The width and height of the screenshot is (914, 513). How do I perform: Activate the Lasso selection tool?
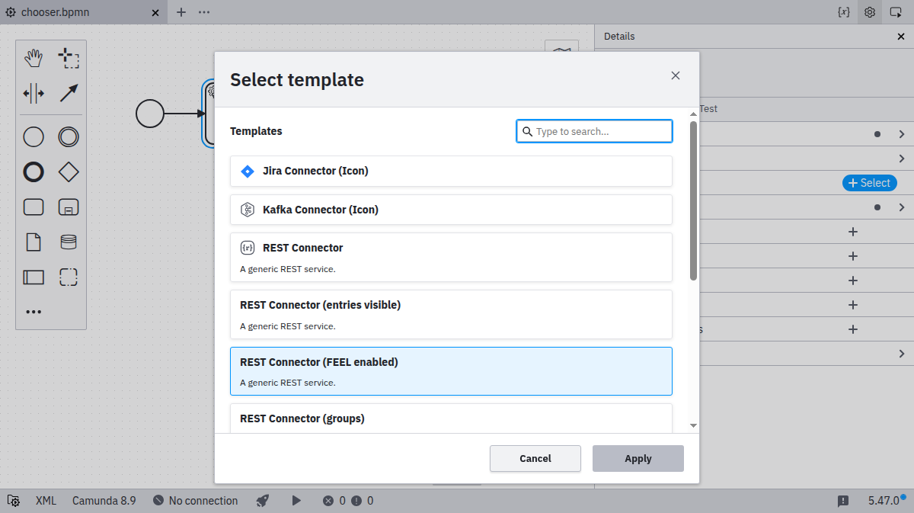69,58
